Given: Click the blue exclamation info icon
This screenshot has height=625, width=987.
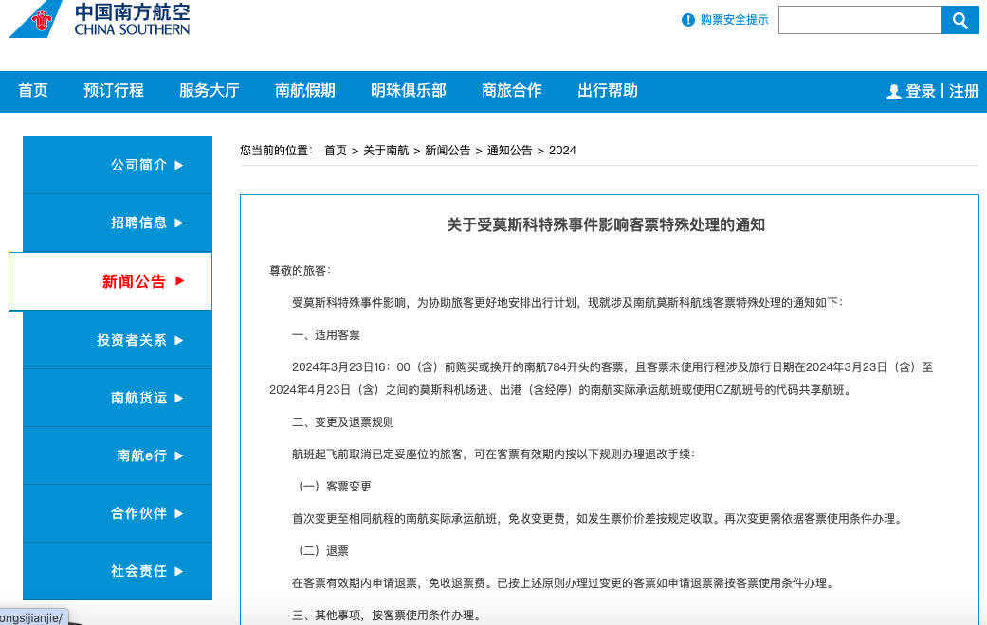Looking at the screenshot, I should click(x=688, y=20).
